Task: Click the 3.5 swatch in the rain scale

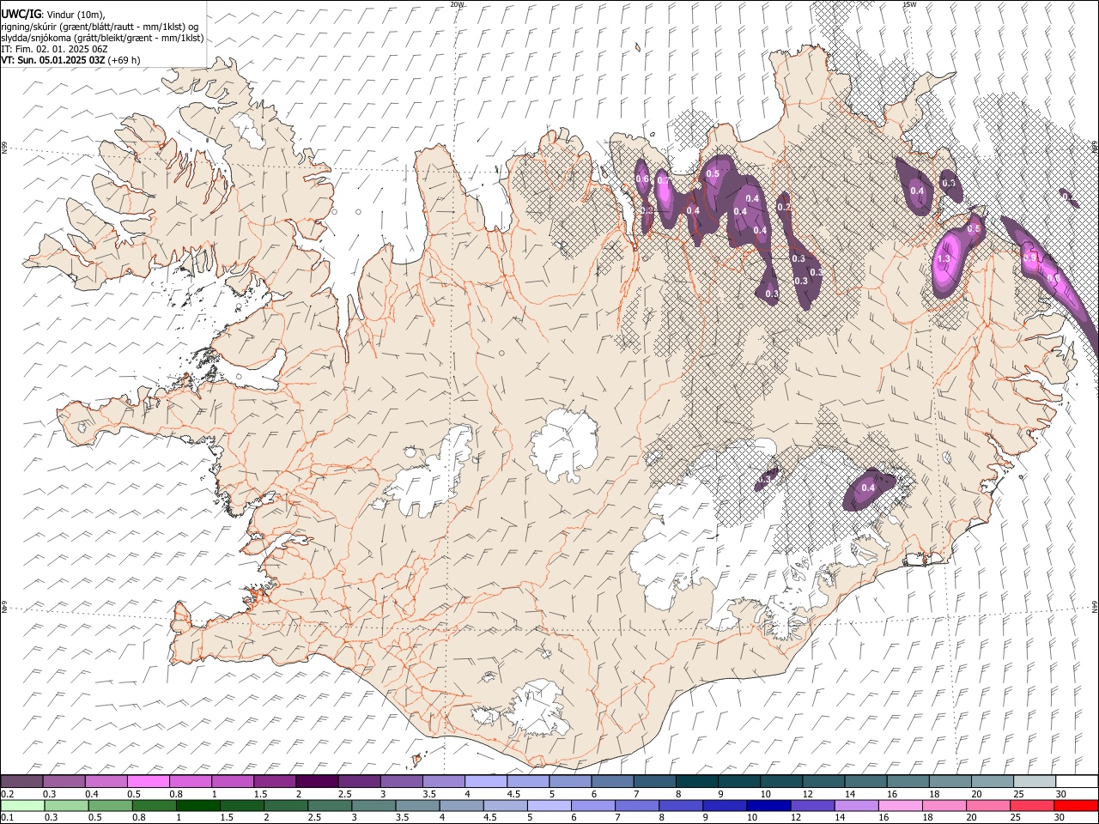Action: tap(418, 805)
